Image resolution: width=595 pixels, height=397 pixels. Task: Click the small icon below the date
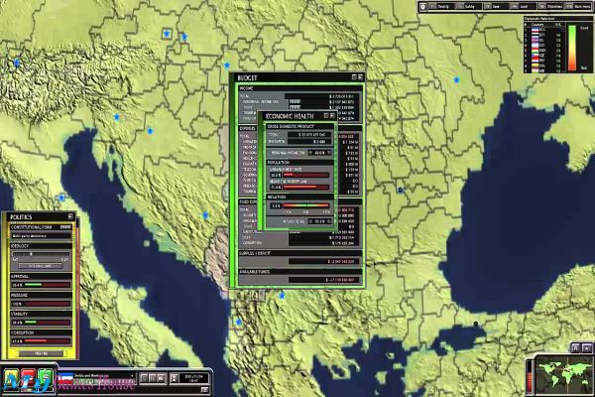coord(205,390)
